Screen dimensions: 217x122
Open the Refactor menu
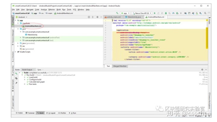pos(52,10)
